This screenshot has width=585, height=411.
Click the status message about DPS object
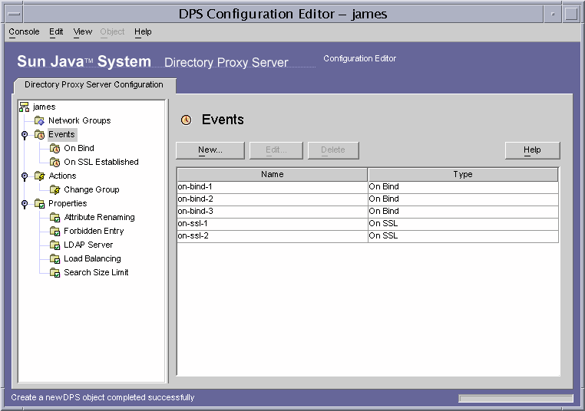point(103,398)
